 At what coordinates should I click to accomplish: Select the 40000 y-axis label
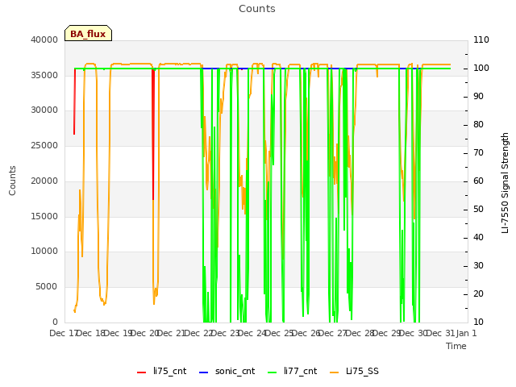(44, 40)
